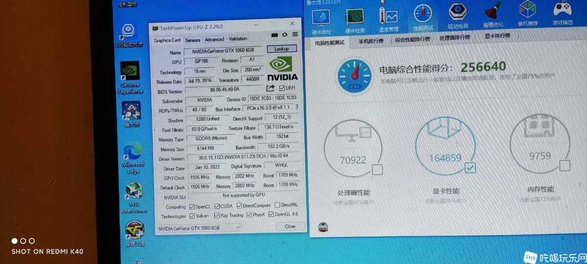Open GeForce Experience desktop icon
This screenshot has width=587, height=264.
[130, 78]
